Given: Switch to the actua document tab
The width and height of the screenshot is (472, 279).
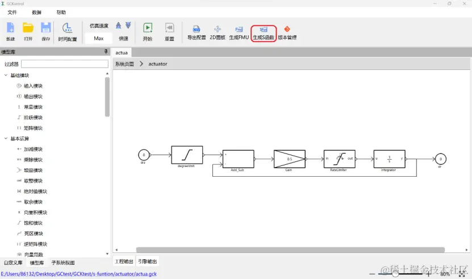Looking at the screenshot, I should click(x=122, y=52).
